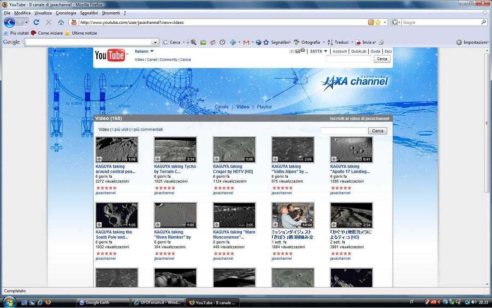Screen dimensions: 492x308
Task: Open the YouTube inbox envelope icon
Action: (298, 51)
